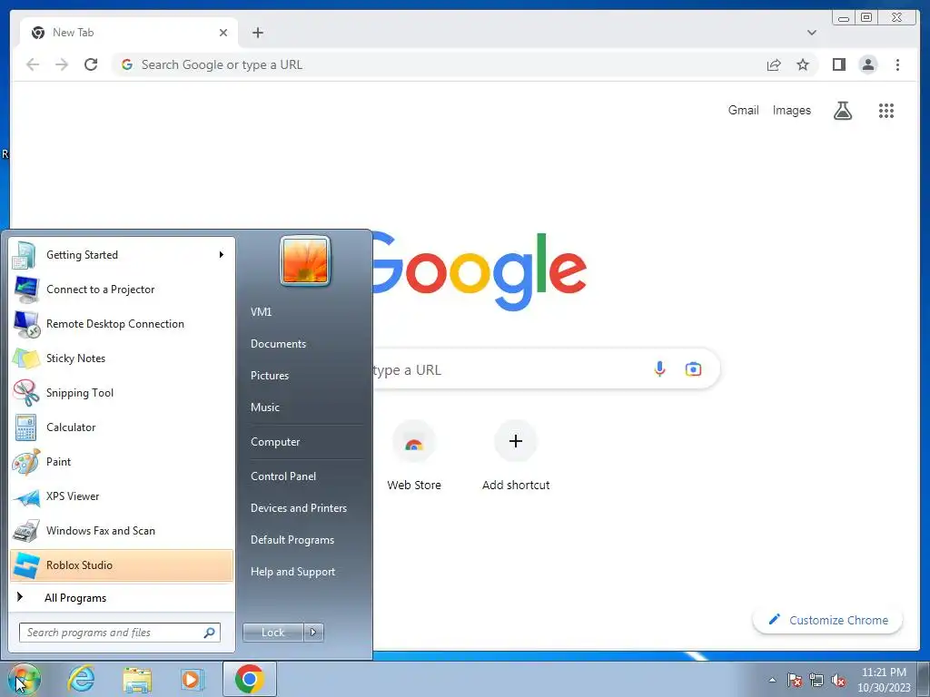Open Google apps grid
The height and width of the screenshot is (697, 930).
coord(886,110)
